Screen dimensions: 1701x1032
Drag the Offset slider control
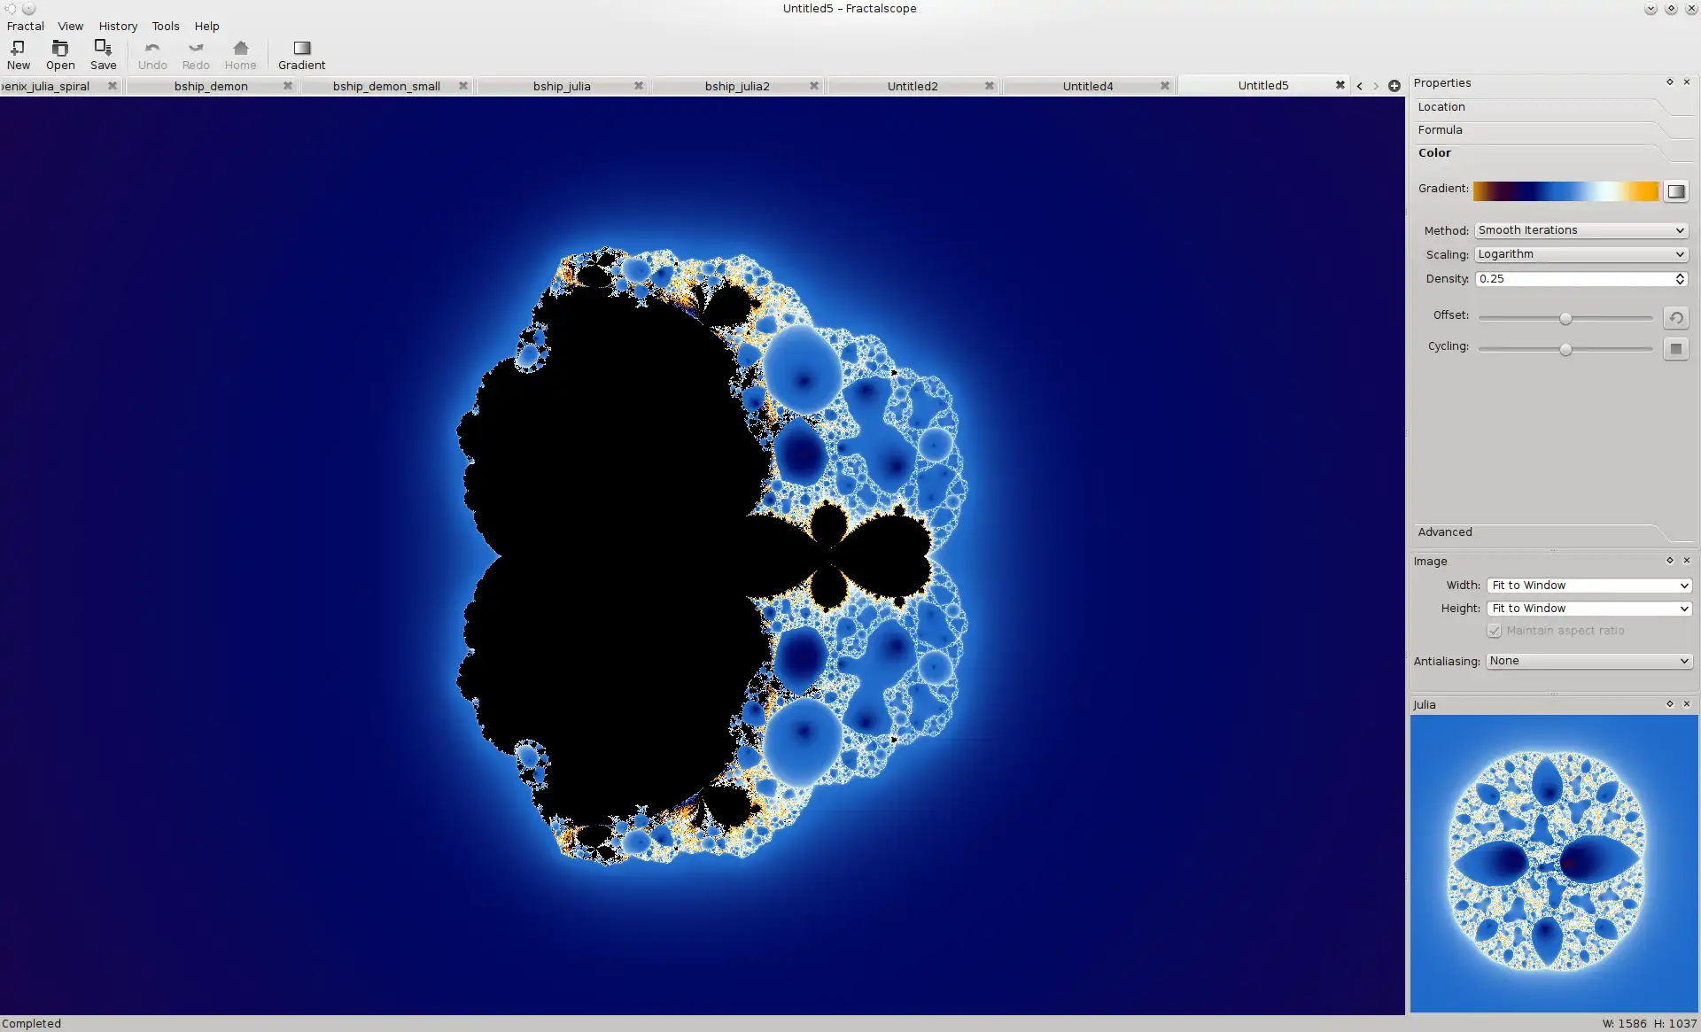tap(1566, 317)
